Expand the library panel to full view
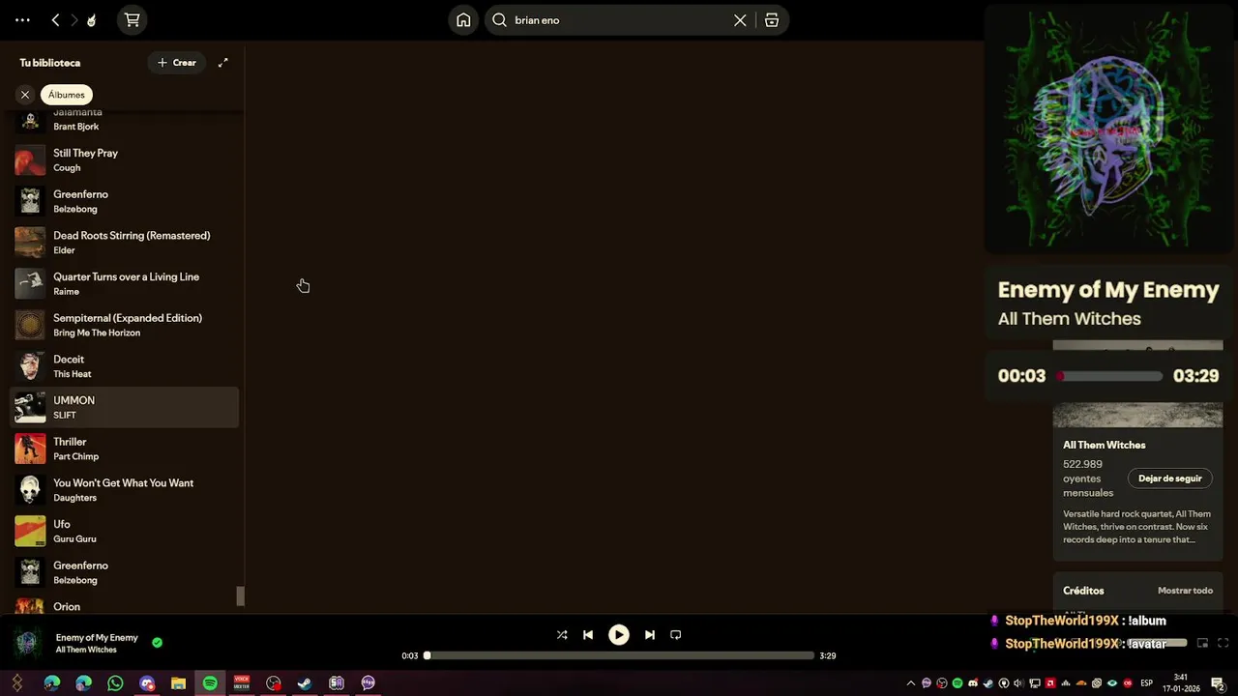 pos(222,63)
